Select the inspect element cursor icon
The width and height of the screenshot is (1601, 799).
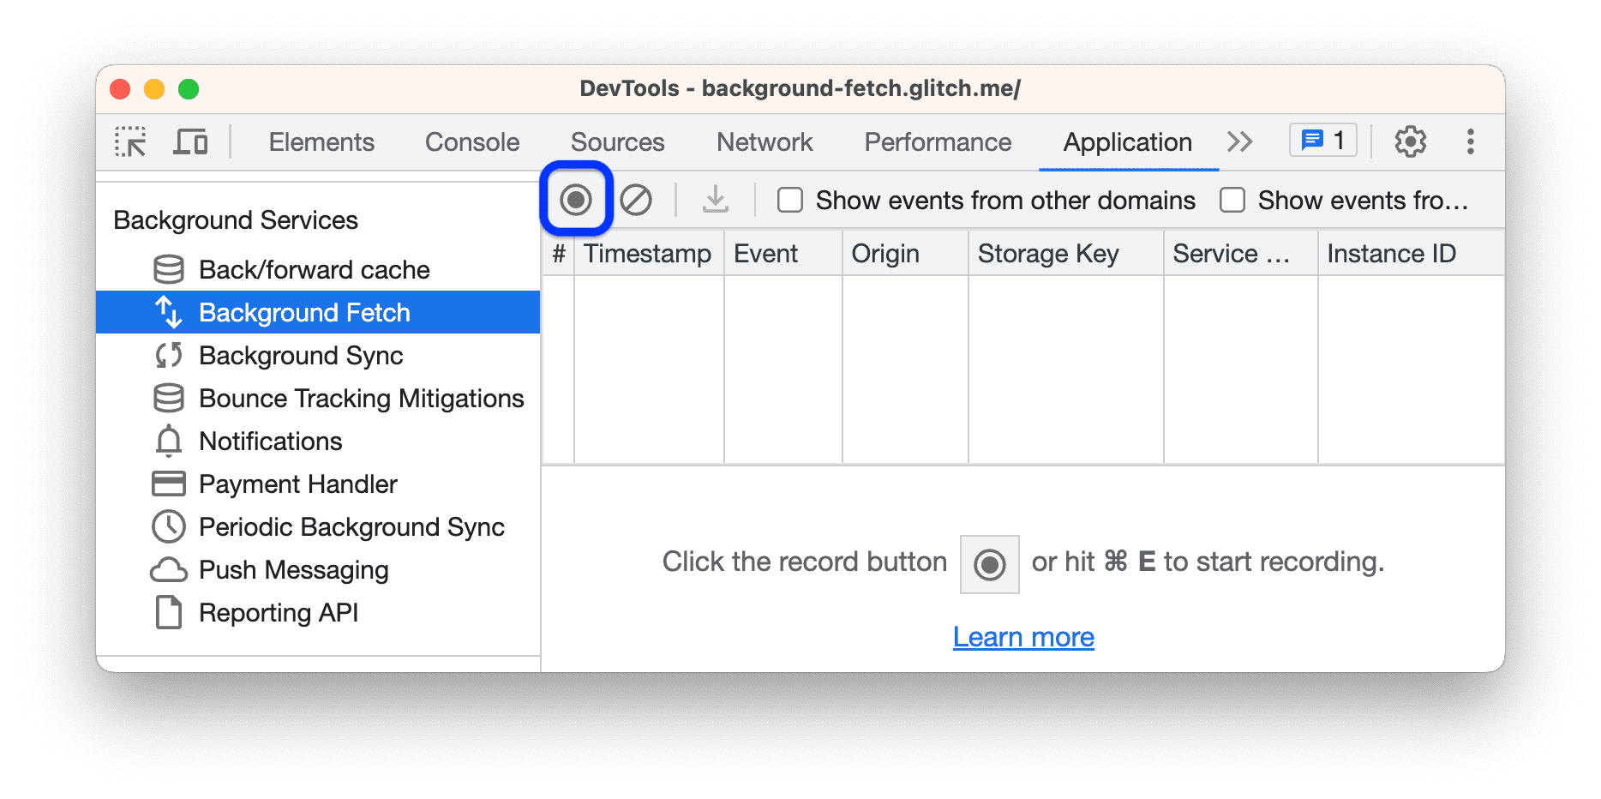(130, 141)
